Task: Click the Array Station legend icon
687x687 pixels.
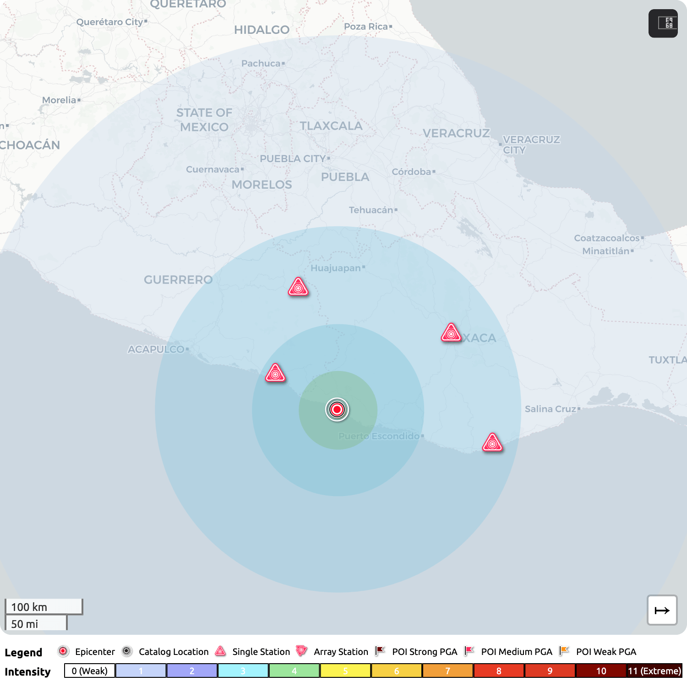Action: click(301, 651)
